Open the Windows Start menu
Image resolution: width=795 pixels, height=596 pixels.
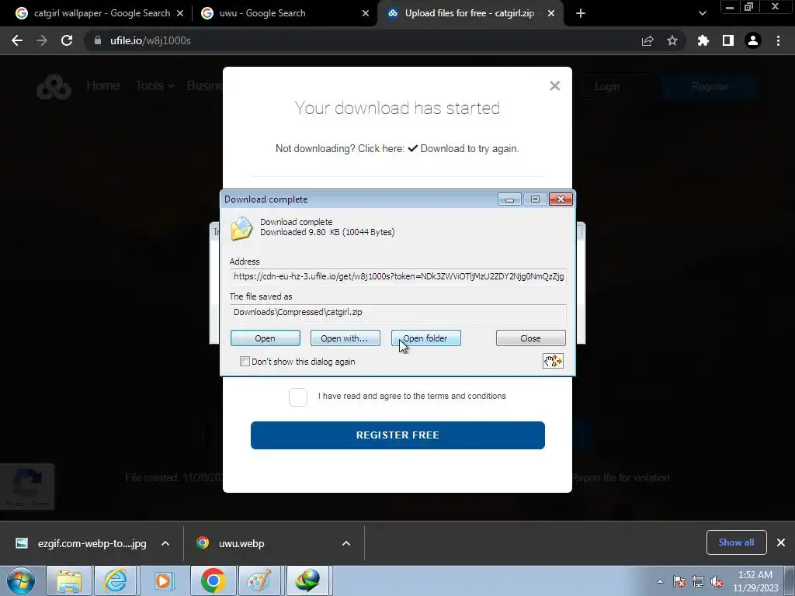click(21, 580)
